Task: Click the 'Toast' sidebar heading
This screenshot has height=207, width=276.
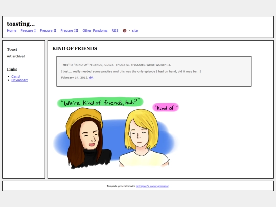Action: click(12, 49)
